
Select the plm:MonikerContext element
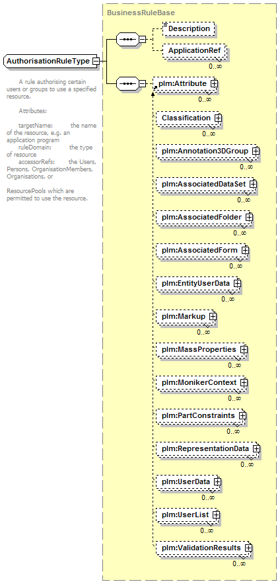pos(201,382)
